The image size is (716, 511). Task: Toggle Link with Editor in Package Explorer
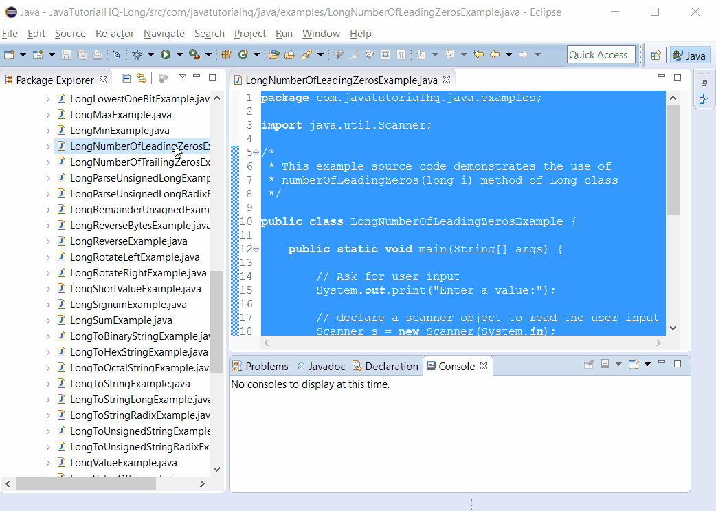(x=142, y=78)
